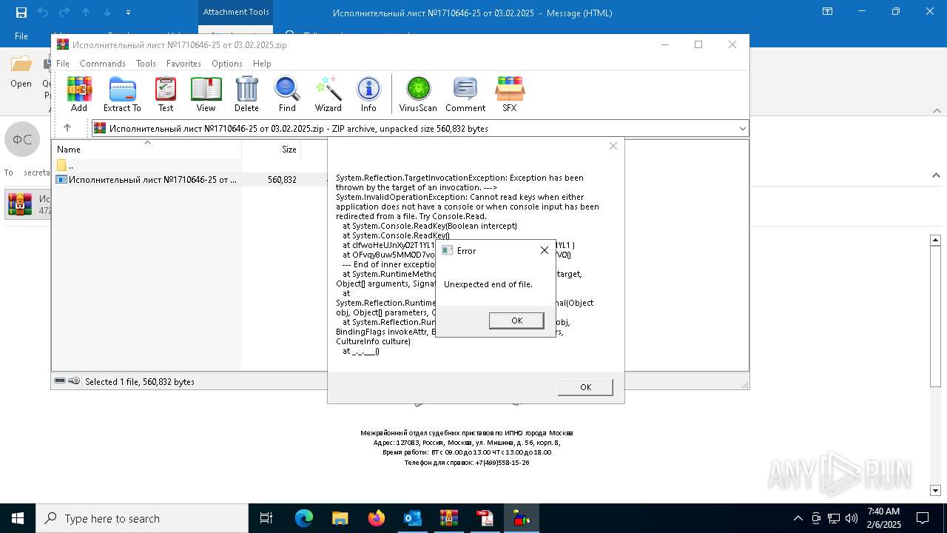Expand WinRAR address path dropdown
The image size is (947, 533).
[x=742, y=129]
